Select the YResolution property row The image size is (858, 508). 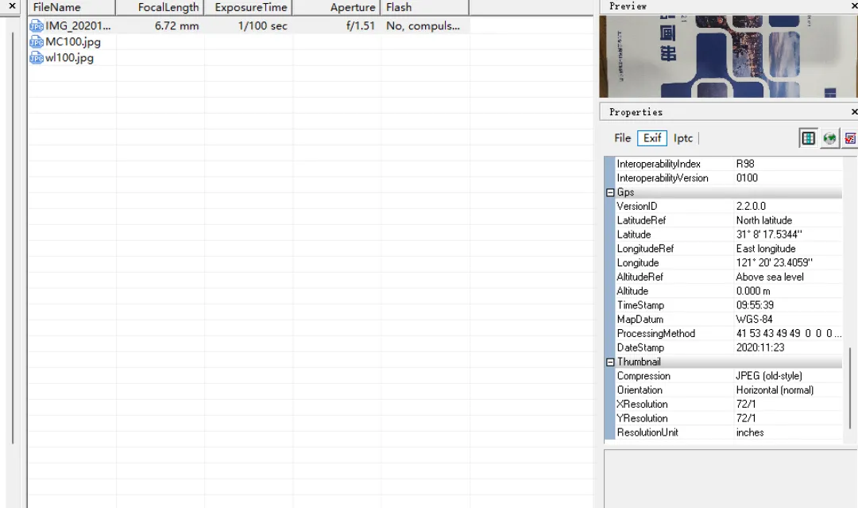[x=729, y=418]
